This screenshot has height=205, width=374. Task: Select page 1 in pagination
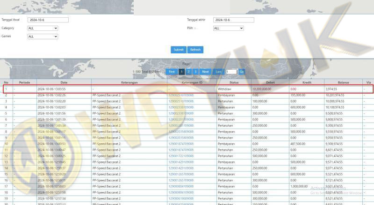[181, 72]
